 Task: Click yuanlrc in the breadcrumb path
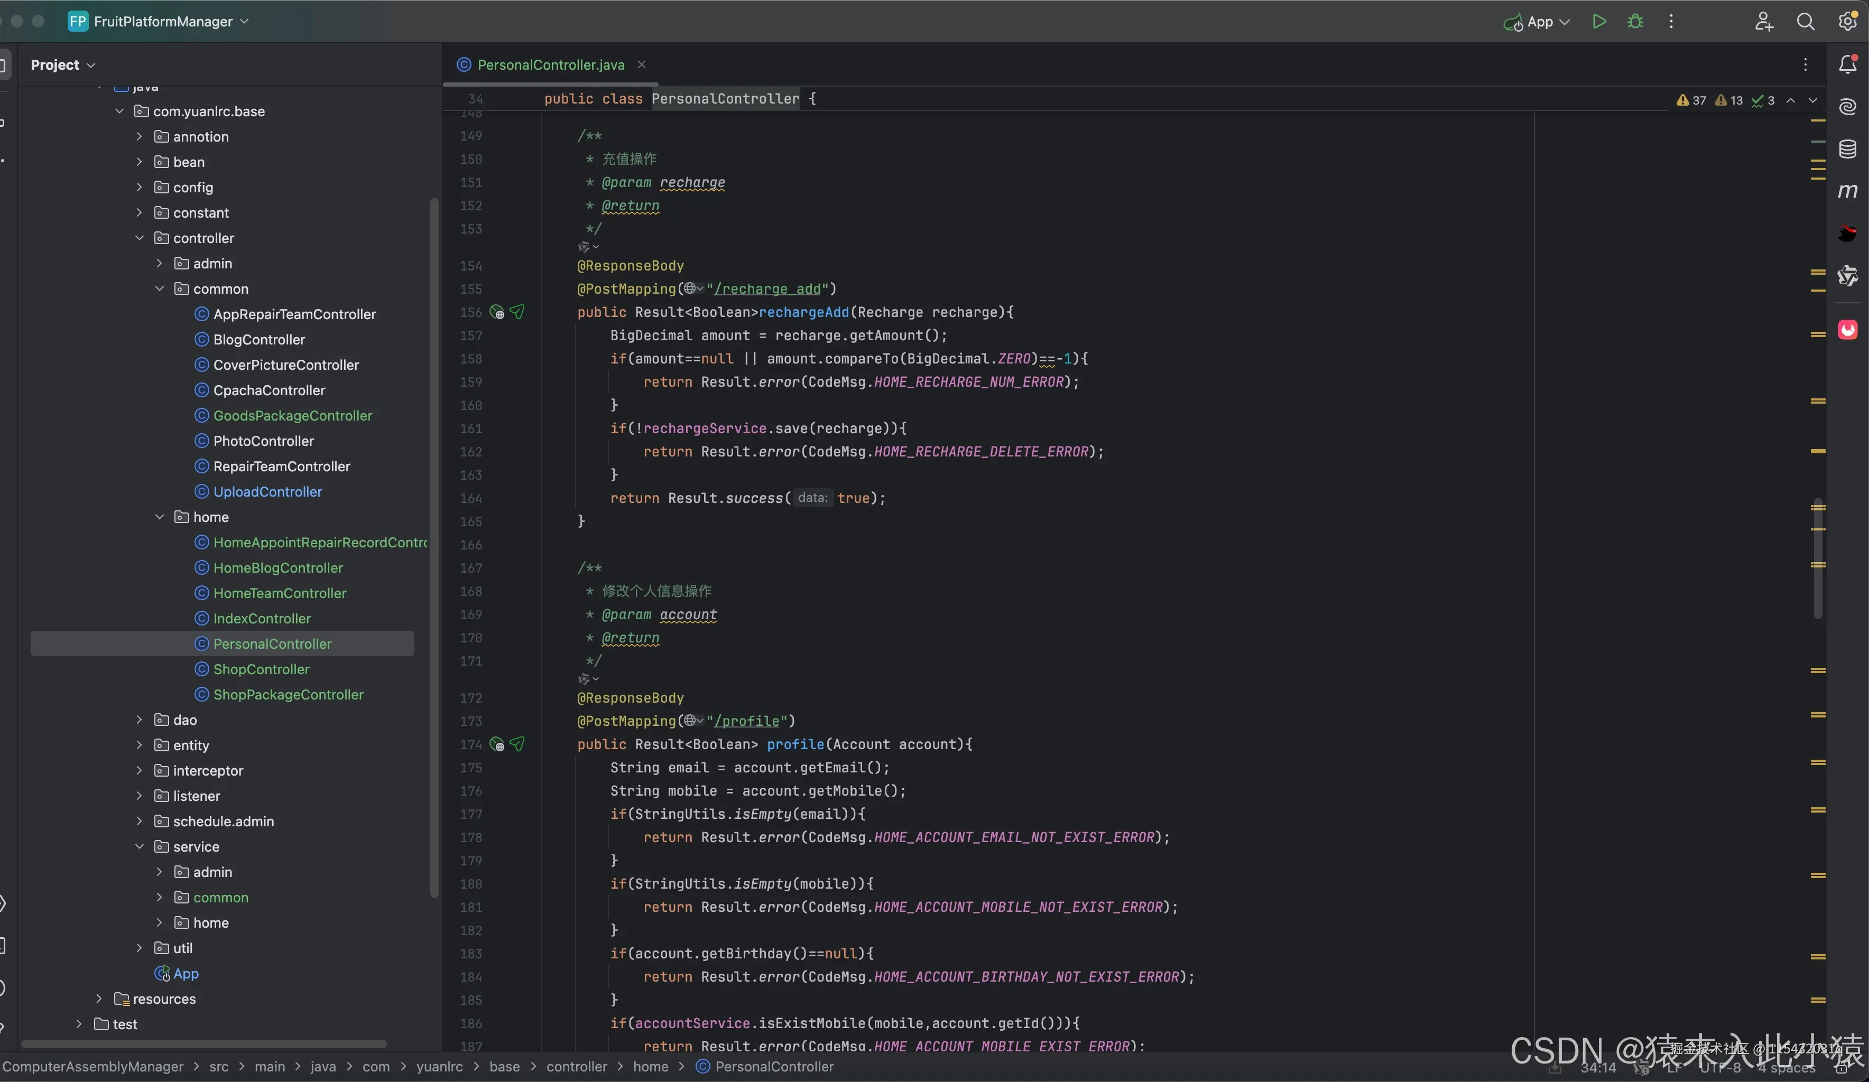click(x=439, y=1067)
